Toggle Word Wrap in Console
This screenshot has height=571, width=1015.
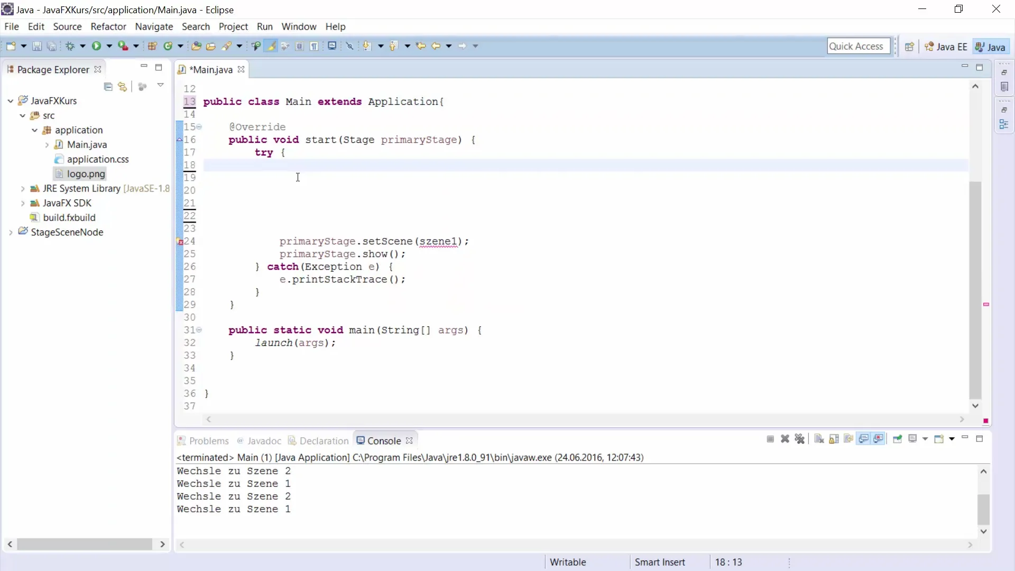848,439
